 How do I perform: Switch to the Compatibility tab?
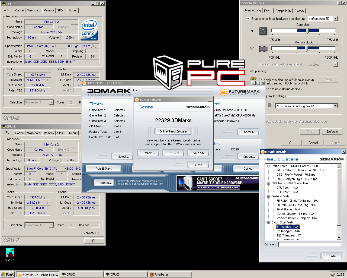click(x=283, y=11)
